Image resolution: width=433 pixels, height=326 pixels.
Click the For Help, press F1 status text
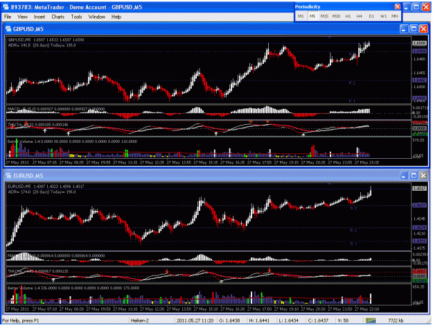[x=21, y=320]
